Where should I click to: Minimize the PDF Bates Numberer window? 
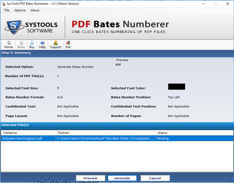tap(204, 4)
